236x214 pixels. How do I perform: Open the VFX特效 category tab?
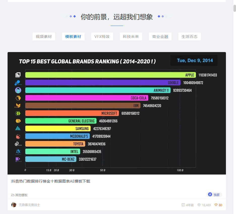point(102,36)
